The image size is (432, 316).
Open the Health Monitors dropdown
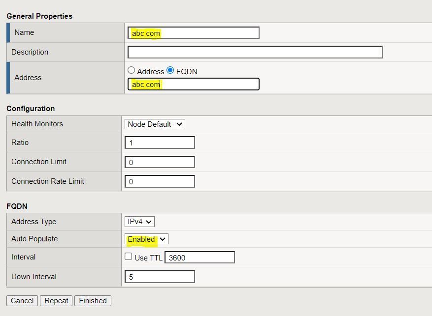click(x=155, y=124)
